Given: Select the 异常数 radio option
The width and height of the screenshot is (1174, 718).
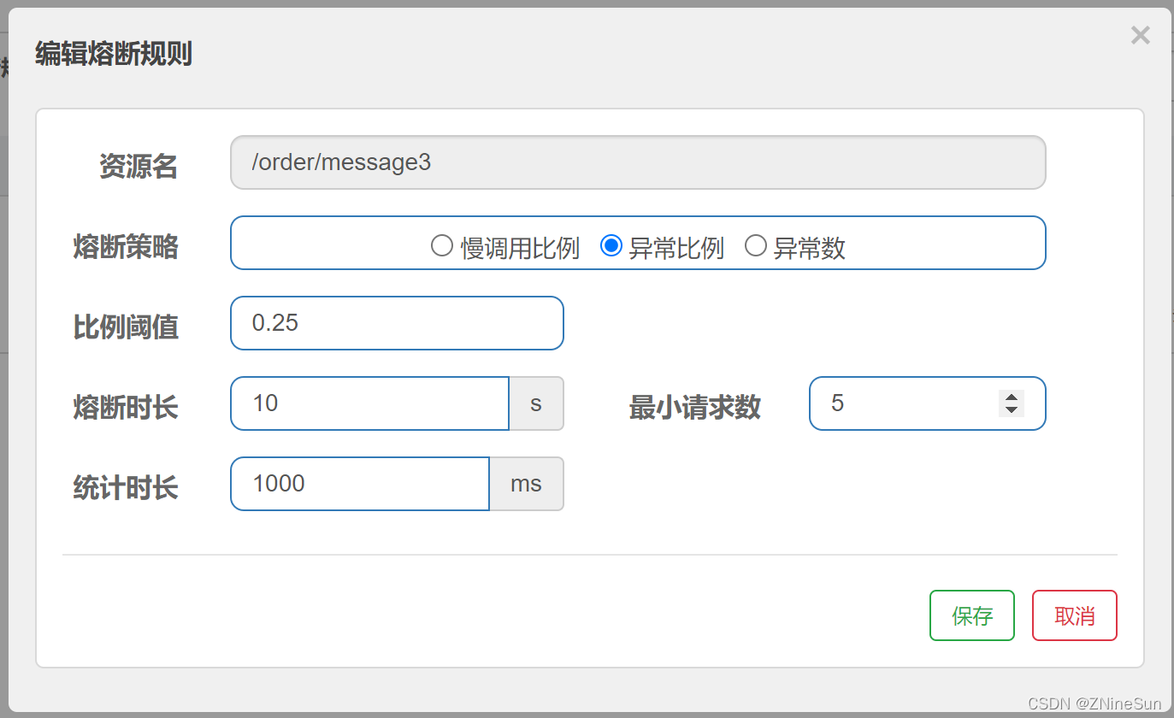Looking at the screenshot, I should [x=756, y=247].
